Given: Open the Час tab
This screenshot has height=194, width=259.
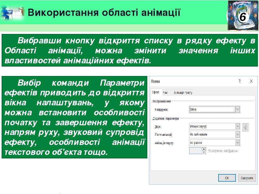Looking at the screenshot, I should 165,93.
